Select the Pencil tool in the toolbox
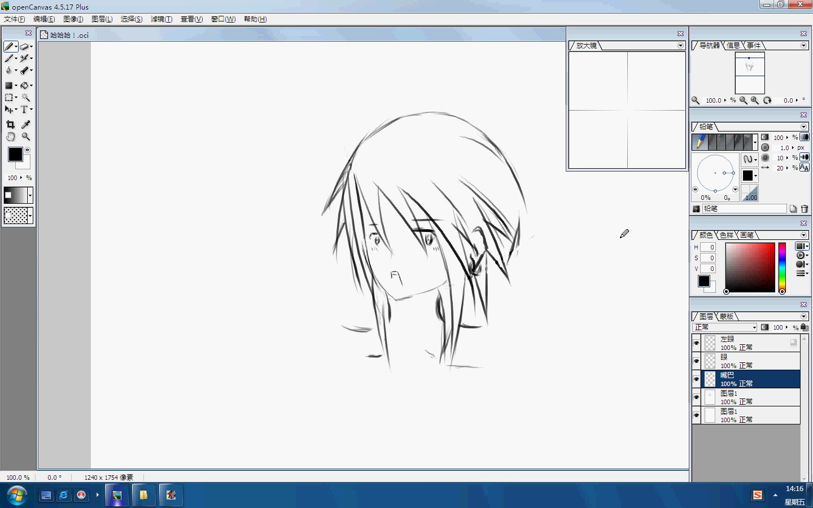The height and width of the screenshot is (508, 813). 10,46
